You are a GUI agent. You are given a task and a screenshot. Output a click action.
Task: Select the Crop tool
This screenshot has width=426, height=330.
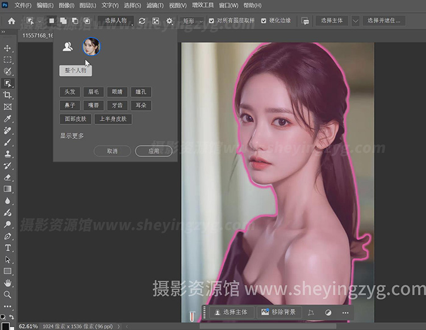tap(8, 95)
